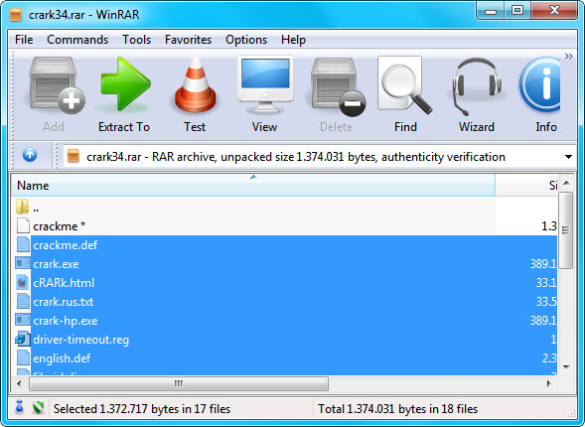Click the vertical scrollbar thumb
Viewport: 585px width, 427px height.
566,230
